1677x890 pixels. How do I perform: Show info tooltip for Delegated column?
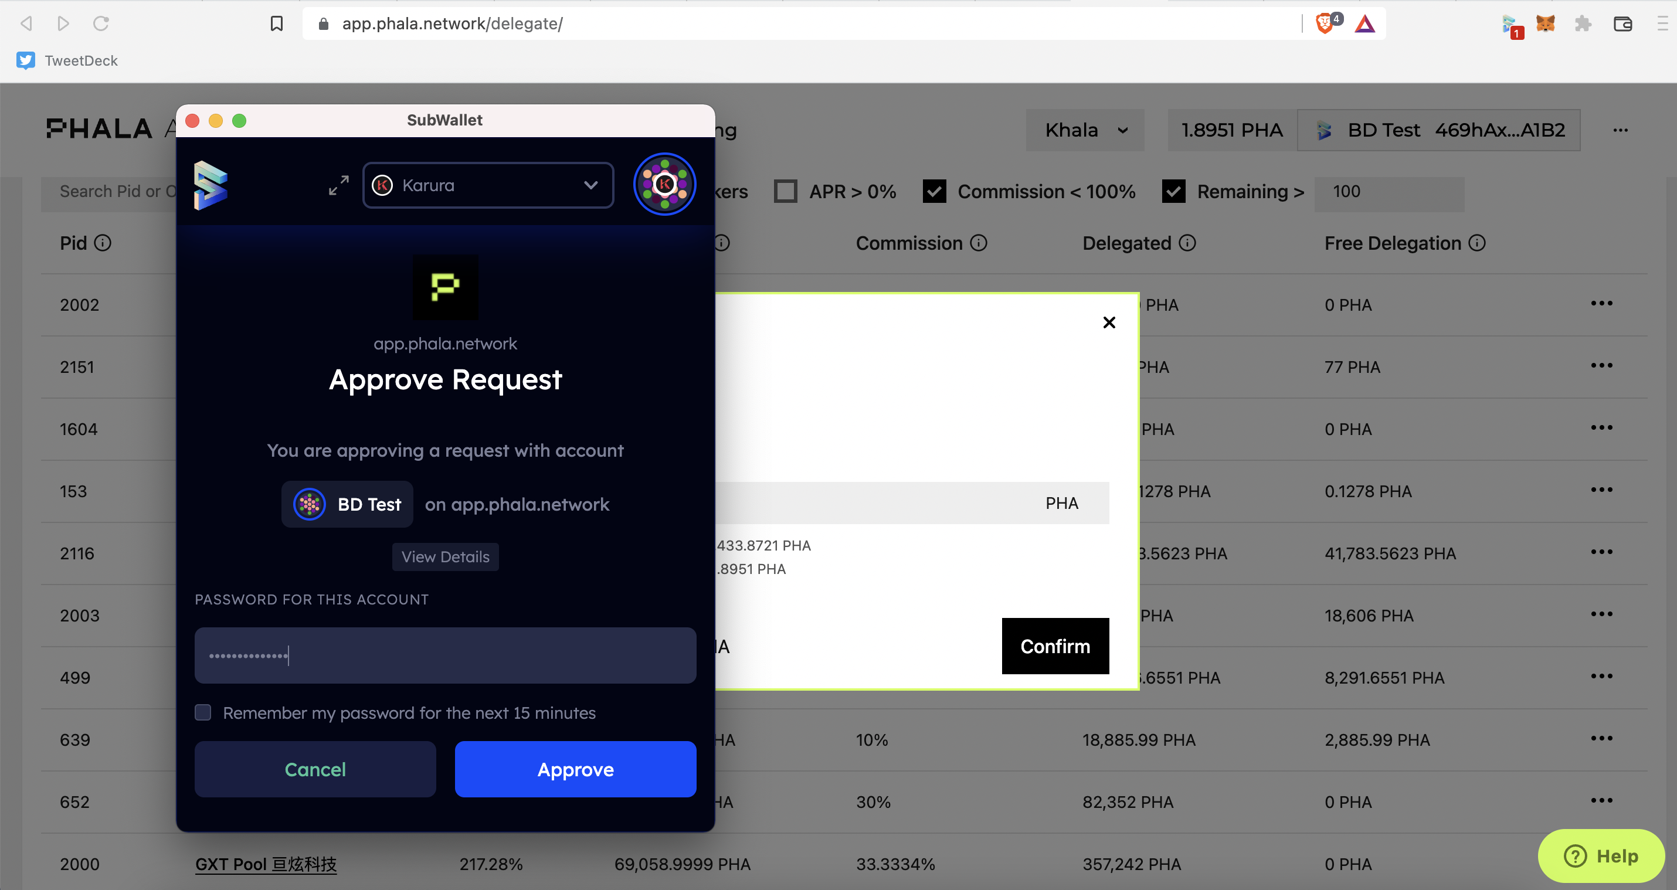(x=1187, y=243)
